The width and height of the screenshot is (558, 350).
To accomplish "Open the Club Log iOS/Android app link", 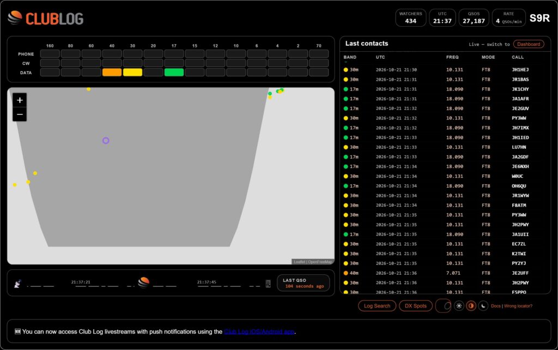I will coord(259,331).
